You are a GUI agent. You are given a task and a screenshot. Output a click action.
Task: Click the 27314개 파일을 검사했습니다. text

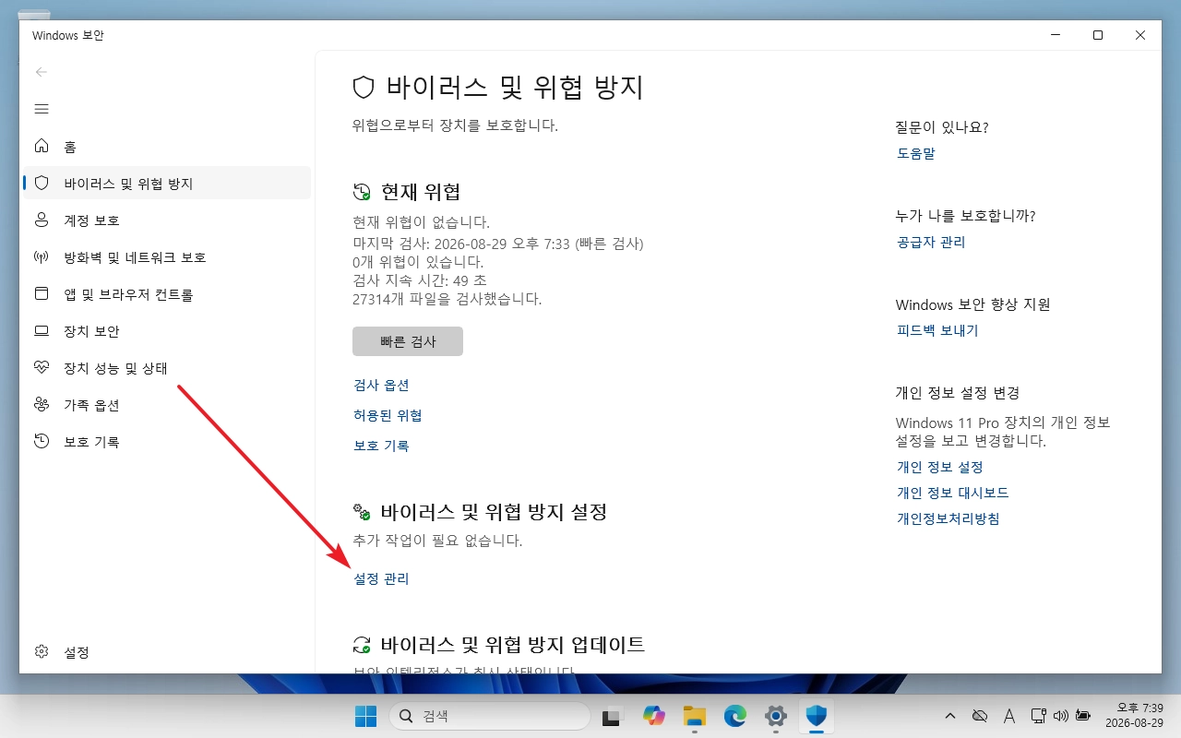(447, 299)
